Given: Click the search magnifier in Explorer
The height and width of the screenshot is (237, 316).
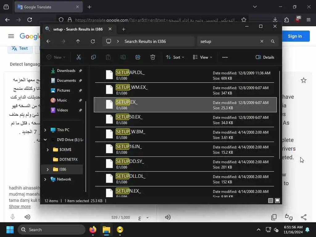Looking at the screenshot, I should tap(273, 41).
